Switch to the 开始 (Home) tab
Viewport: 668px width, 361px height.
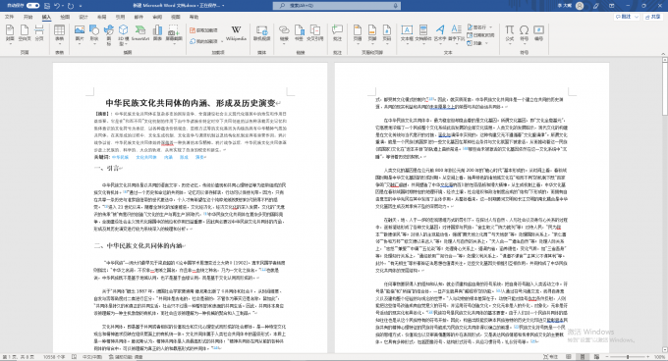28,17
